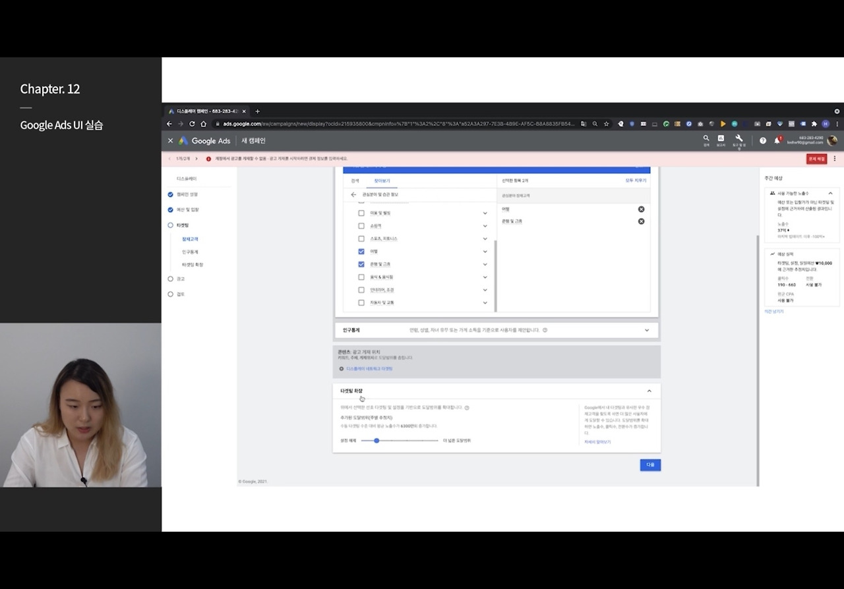Expand the 쇼핑객 category

[x=485, y=226]
